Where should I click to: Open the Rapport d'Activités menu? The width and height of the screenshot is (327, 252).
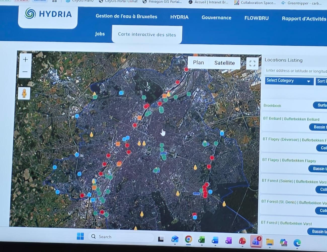tap(304, 18)
